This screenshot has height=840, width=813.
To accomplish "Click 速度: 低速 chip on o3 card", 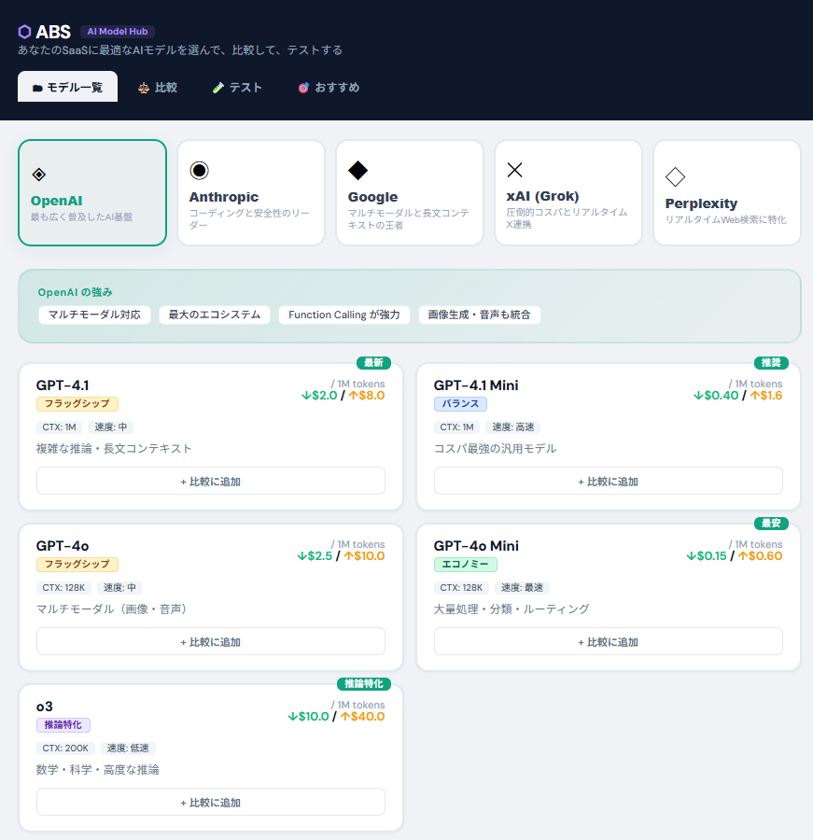I will click(x=128, y=749).
